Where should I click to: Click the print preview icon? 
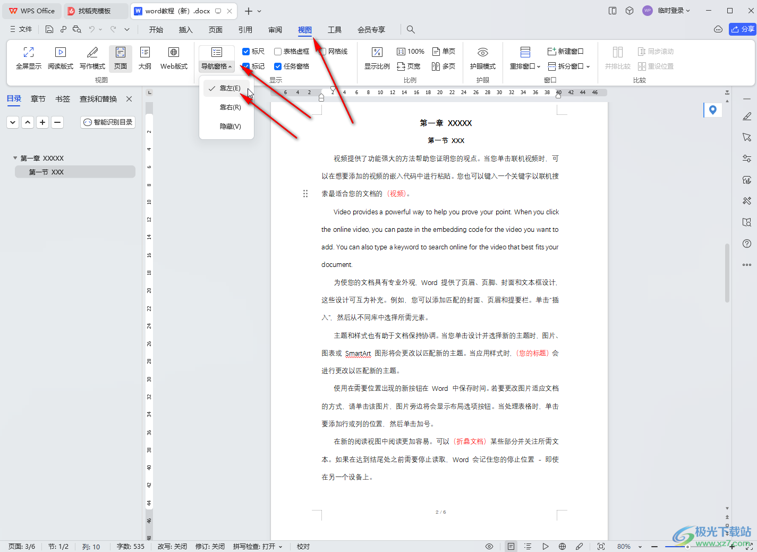pyautogui.click(x=77, y=29)
